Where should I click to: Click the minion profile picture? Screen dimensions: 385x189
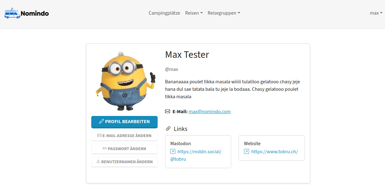point(124,81)
